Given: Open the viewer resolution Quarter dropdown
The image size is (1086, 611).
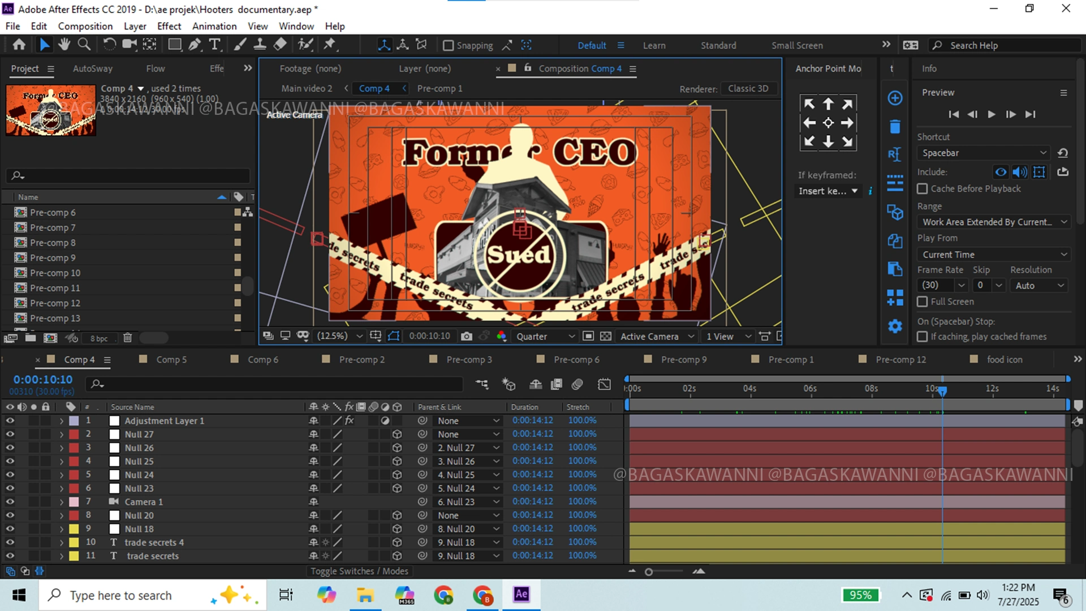Looking at the screenshot, I should (545, 336).
